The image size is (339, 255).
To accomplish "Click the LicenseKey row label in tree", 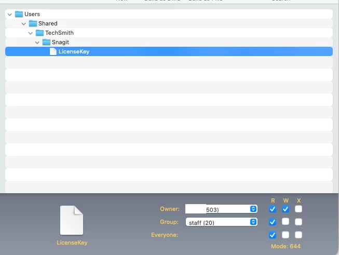I will tap(74, 51).
